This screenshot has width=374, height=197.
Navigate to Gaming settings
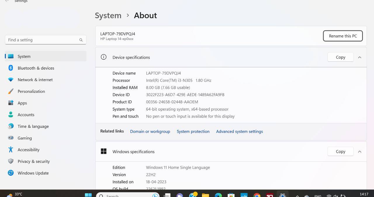click(x=25, y=138)
